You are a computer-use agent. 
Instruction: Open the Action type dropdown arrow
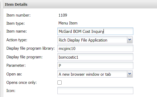pyautogui.click(x=130, y=40)
